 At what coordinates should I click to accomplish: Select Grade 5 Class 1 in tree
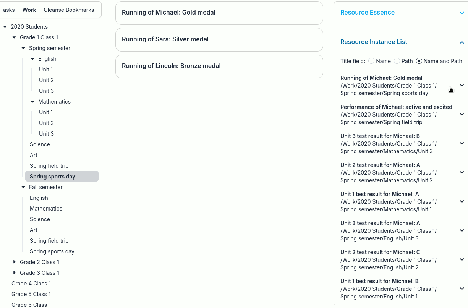(x=31, y=294)
